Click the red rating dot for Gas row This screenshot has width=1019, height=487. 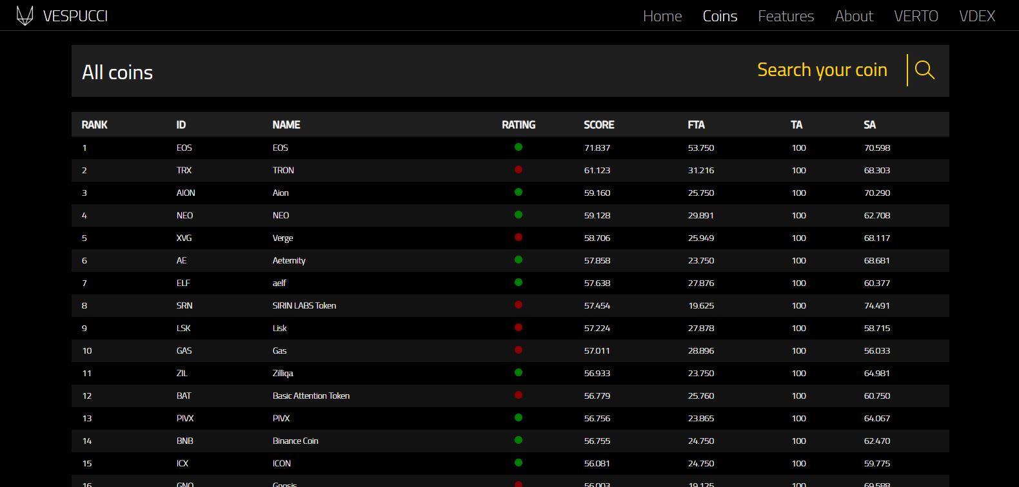(x=519, y=350)
